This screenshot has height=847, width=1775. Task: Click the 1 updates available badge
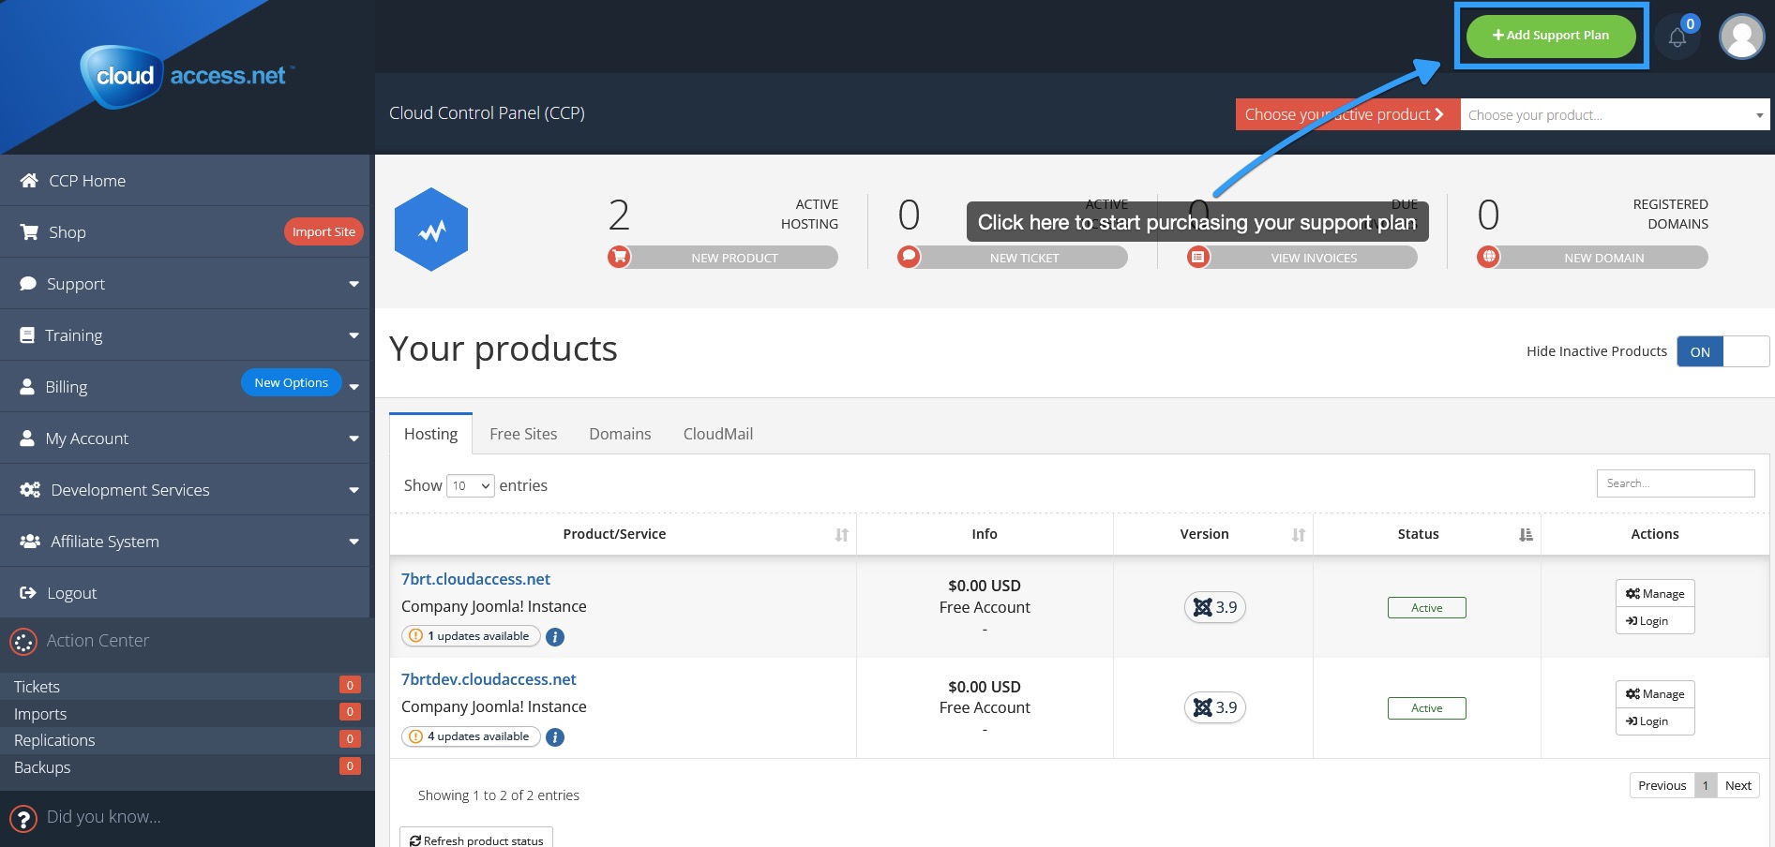(x=471, y=636)
